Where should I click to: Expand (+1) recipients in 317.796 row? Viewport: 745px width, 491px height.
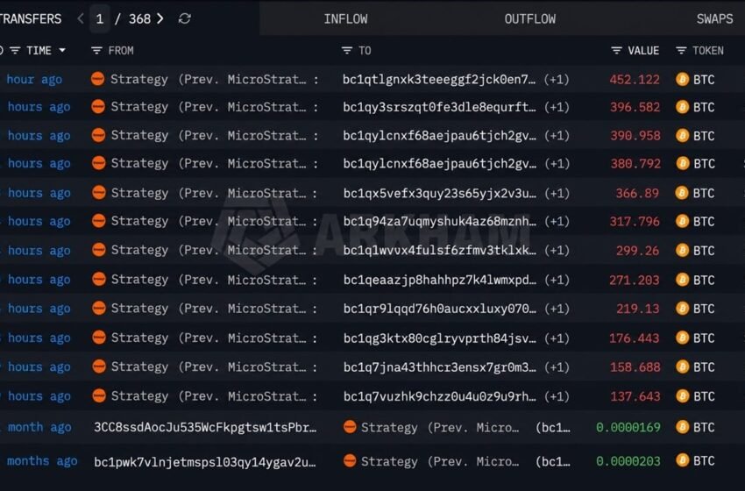[x=557, y=222]
